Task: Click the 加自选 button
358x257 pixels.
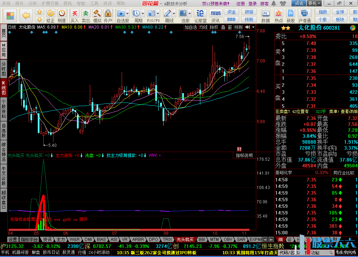Action: point(191,27)
